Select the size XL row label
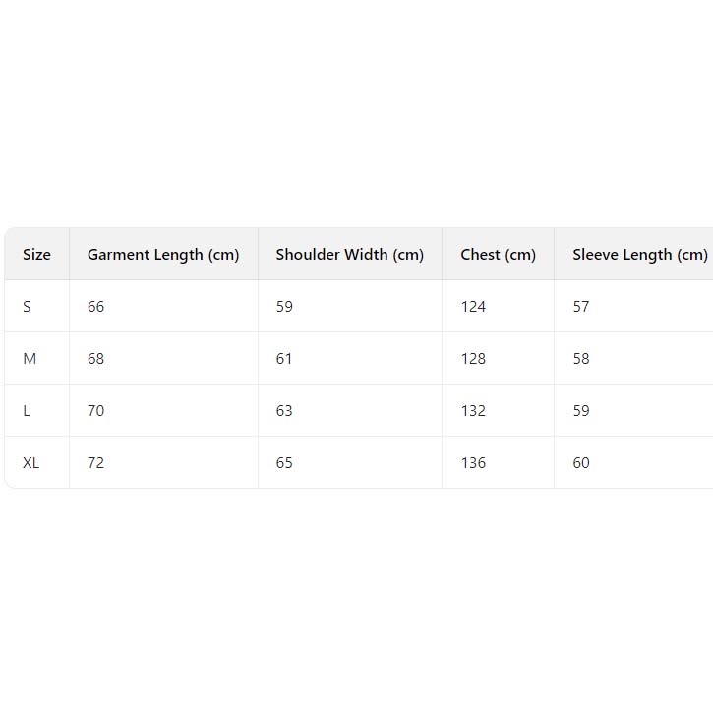This screenshot has height=713, width=713. point(31,463)
